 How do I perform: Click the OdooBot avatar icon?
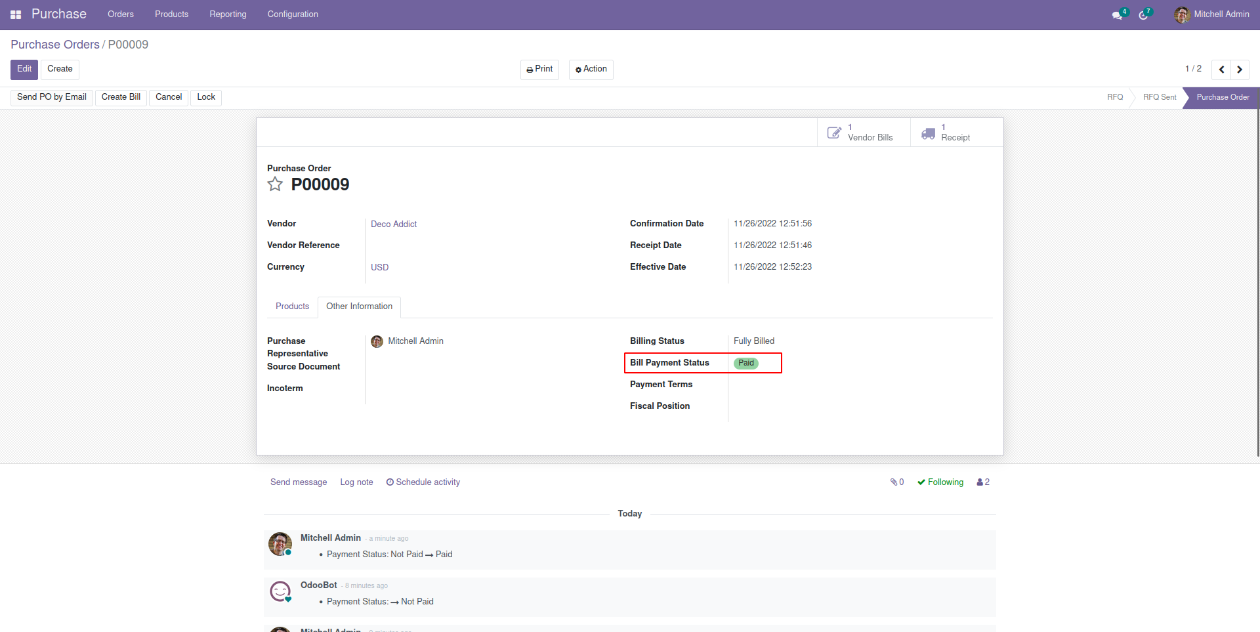(280, 591)
